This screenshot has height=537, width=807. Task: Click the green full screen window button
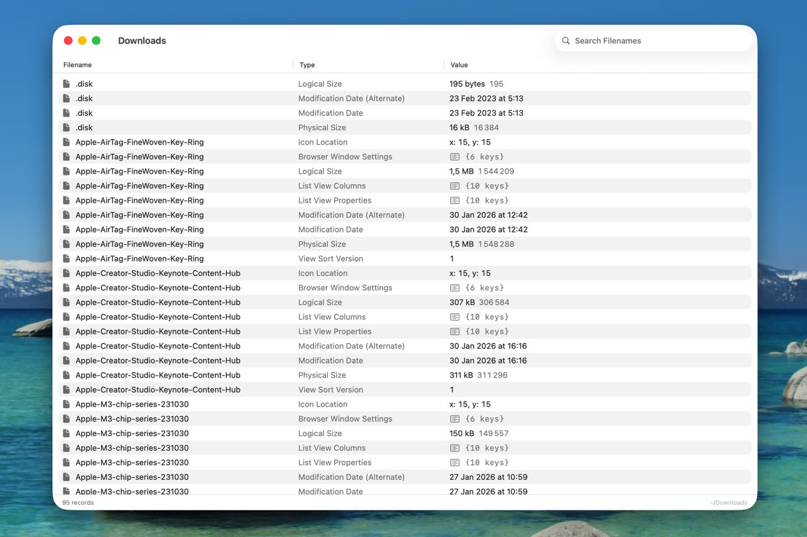96,41
